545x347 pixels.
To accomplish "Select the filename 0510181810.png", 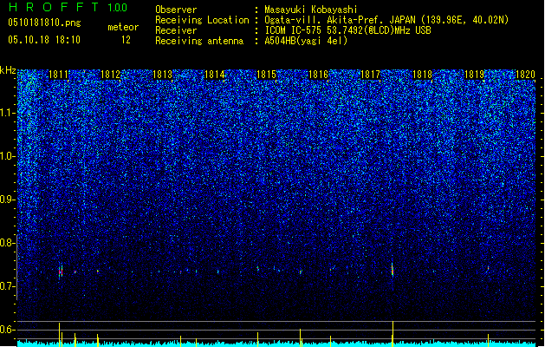I will [x=44, y=23].
